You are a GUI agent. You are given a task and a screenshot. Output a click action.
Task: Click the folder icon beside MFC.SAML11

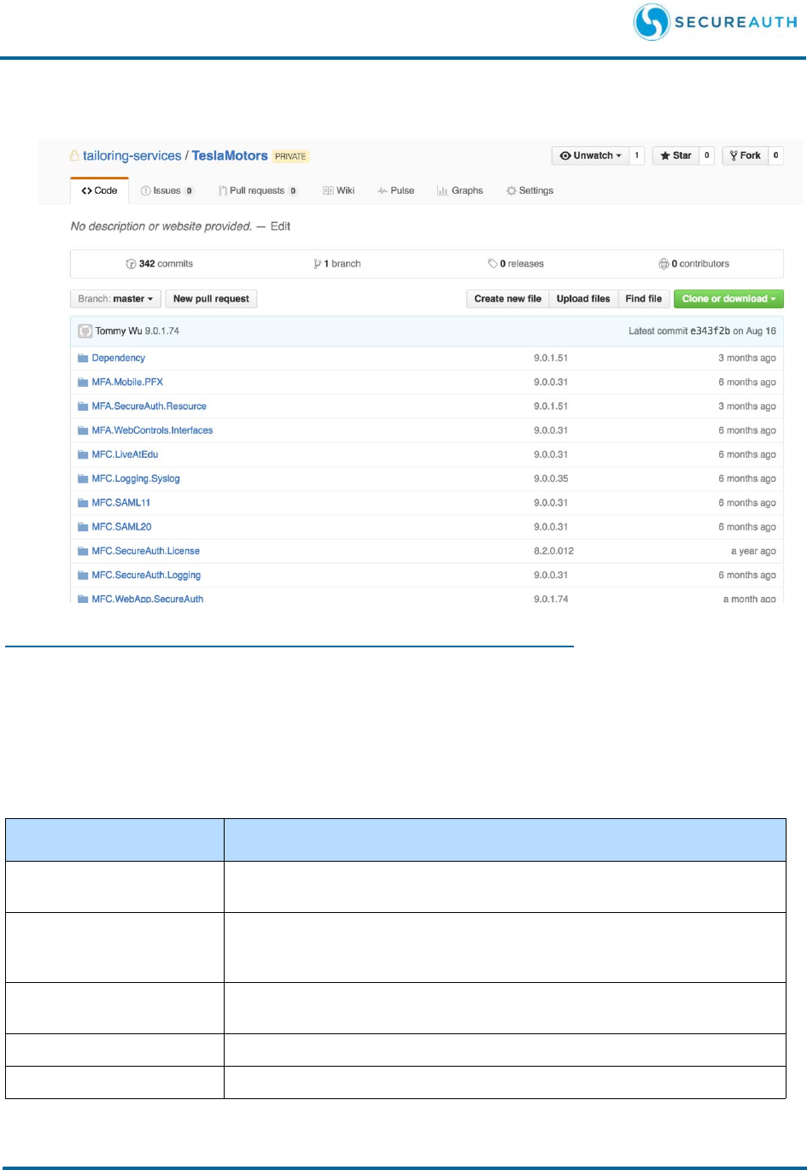83,503
